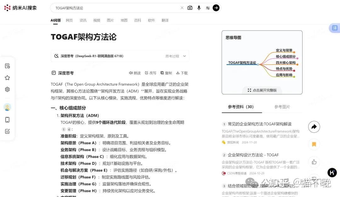Click 复制 to copy answer

(166, 73)
